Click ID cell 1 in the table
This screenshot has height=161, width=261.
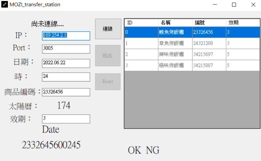[141, 43]
